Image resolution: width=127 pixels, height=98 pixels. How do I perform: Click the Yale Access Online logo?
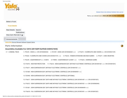tap(12, 7)
